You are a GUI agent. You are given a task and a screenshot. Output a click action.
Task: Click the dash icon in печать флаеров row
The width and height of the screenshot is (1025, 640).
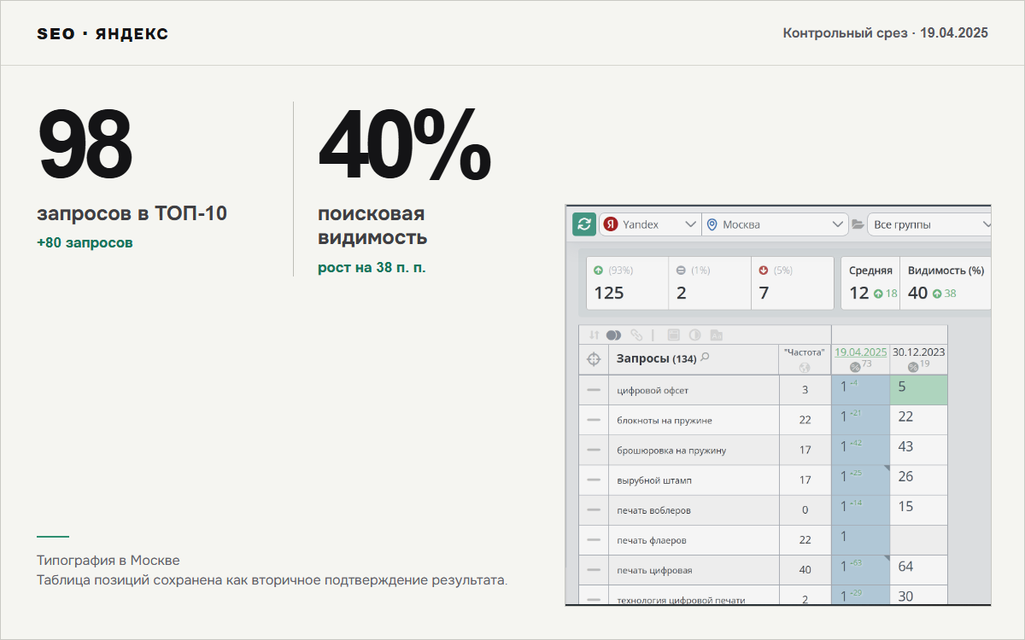coord(594,539)
